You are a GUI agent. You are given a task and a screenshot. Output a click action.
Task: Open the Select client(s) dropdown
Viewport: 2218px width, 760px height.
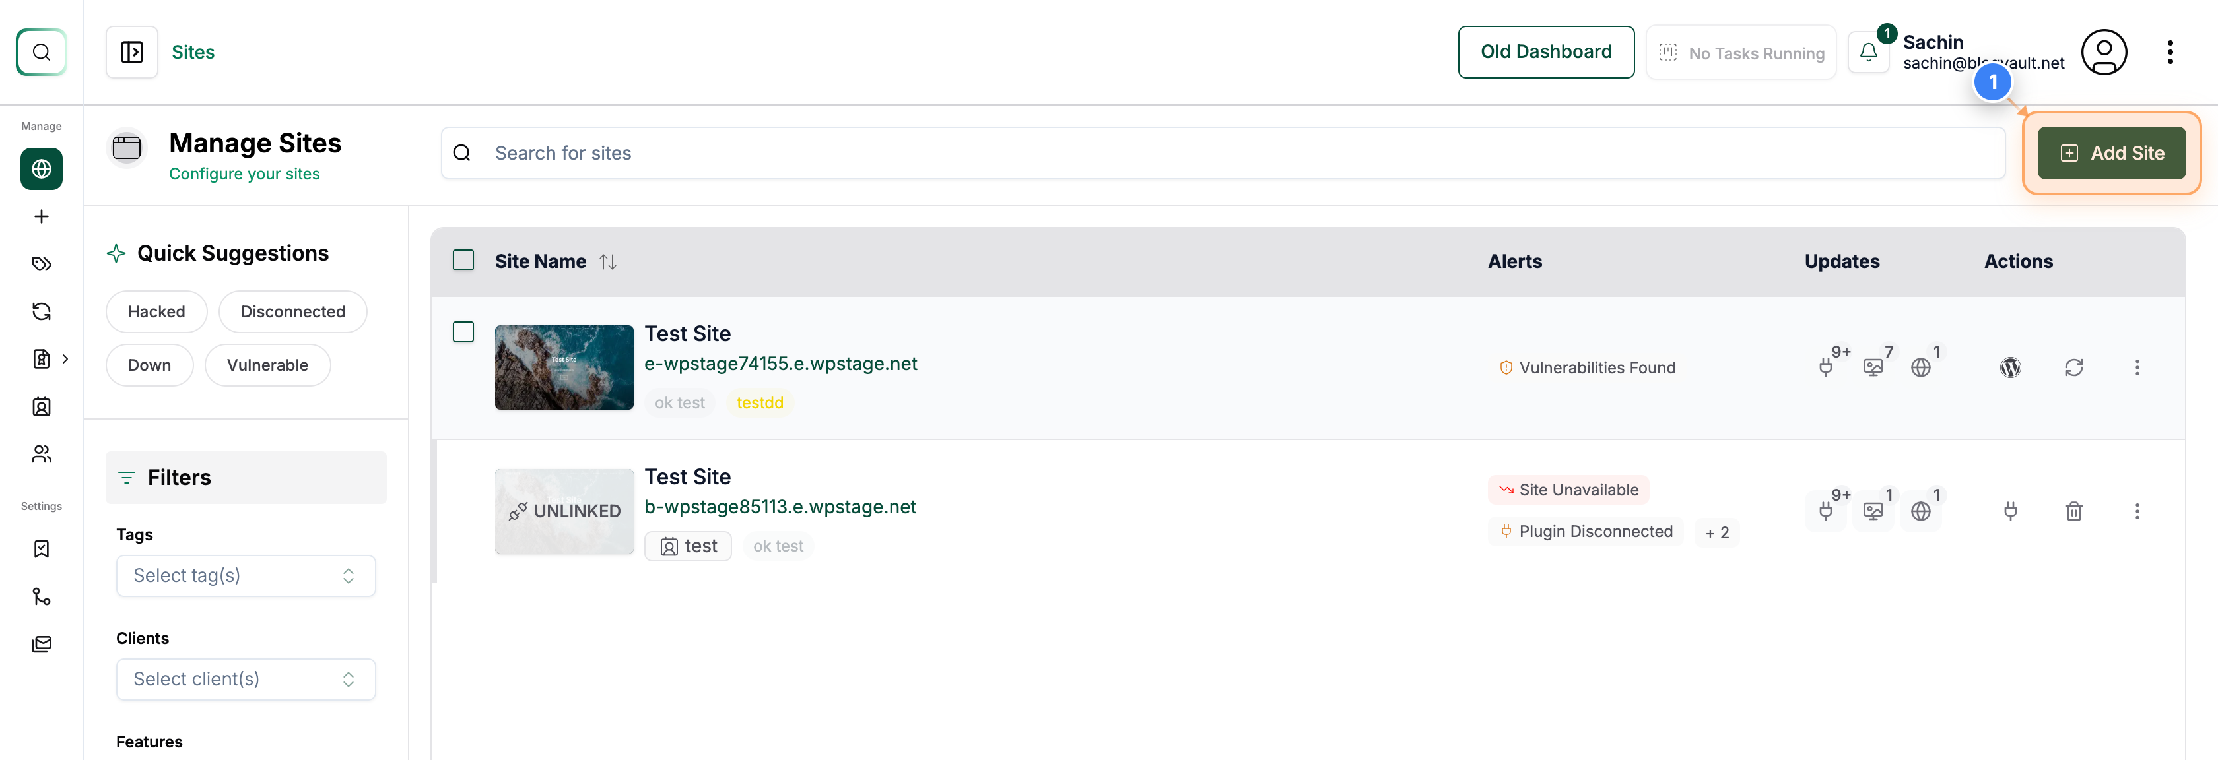tap(246, 679)
